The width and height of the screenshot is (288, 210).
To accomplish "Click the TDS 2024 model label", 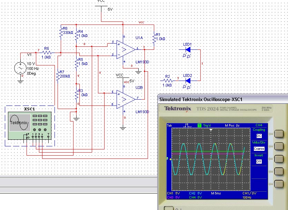I will tap(208, 109).
